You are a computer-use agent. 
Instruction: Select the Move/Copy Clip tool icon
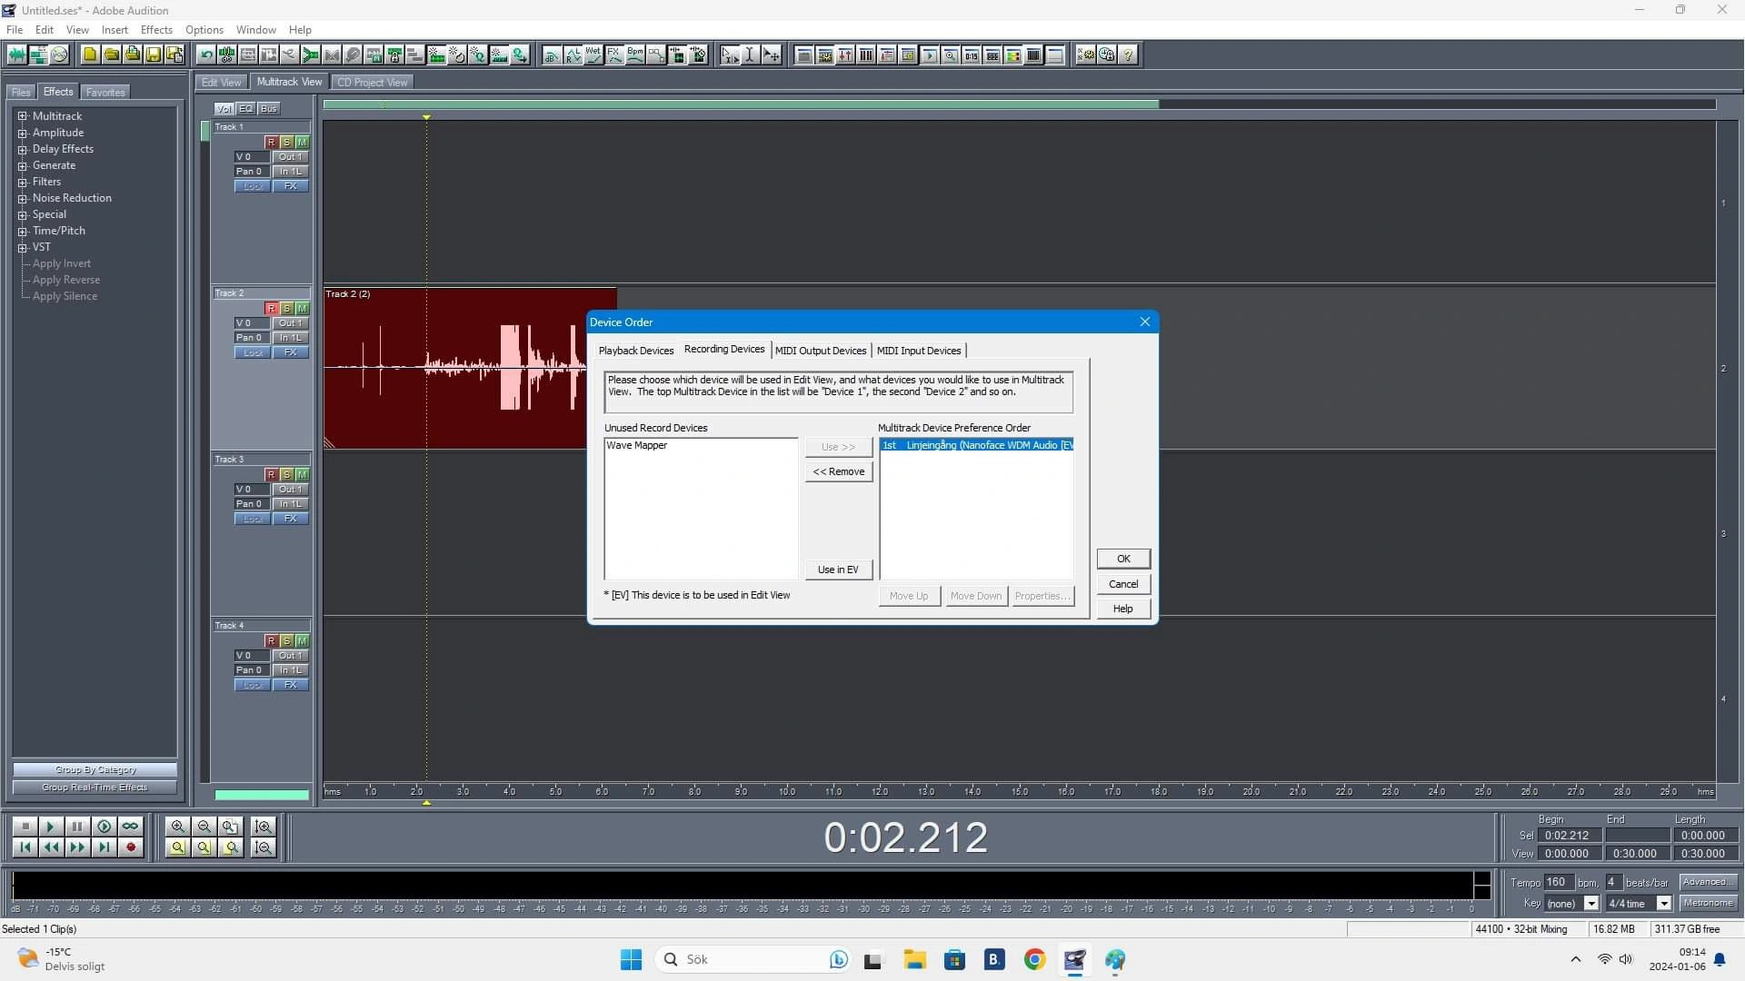771,55
